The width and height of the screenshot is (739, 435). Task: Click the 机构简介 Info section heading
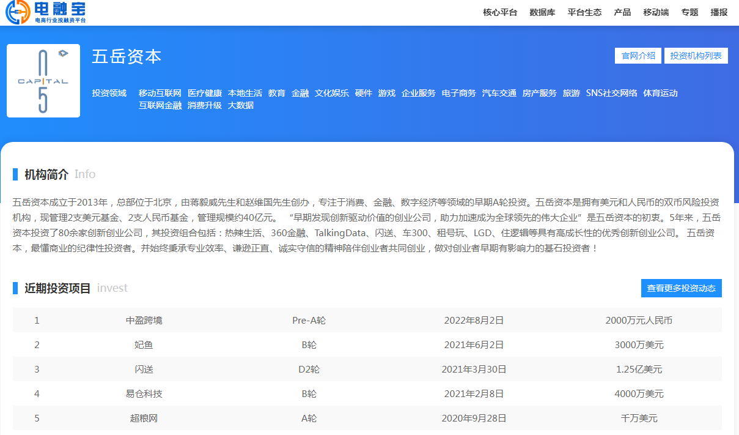[60, 174]
